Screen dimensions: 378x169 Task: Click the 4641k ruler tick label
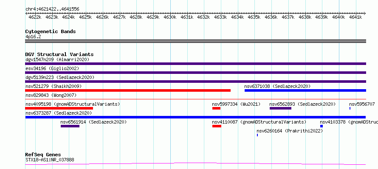(x=355, y=17)
